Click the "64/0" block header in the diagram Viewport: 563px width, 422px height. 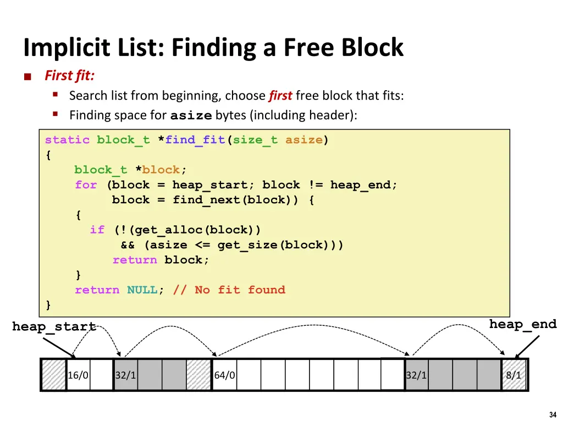[224, 375]
